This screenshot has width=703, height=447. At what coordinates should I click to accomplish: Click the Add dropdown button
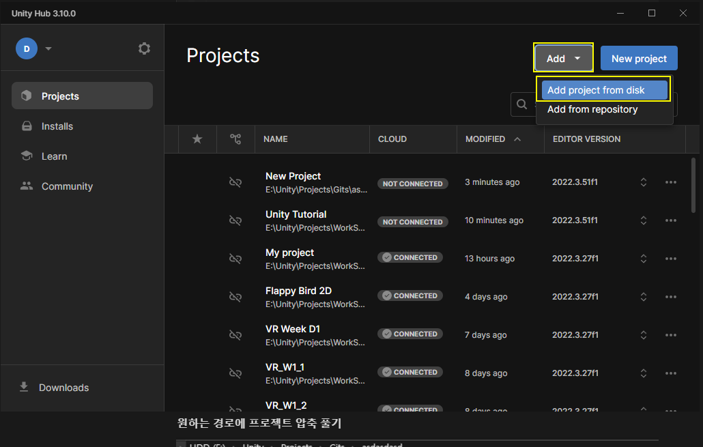click(x=563, y=58)
